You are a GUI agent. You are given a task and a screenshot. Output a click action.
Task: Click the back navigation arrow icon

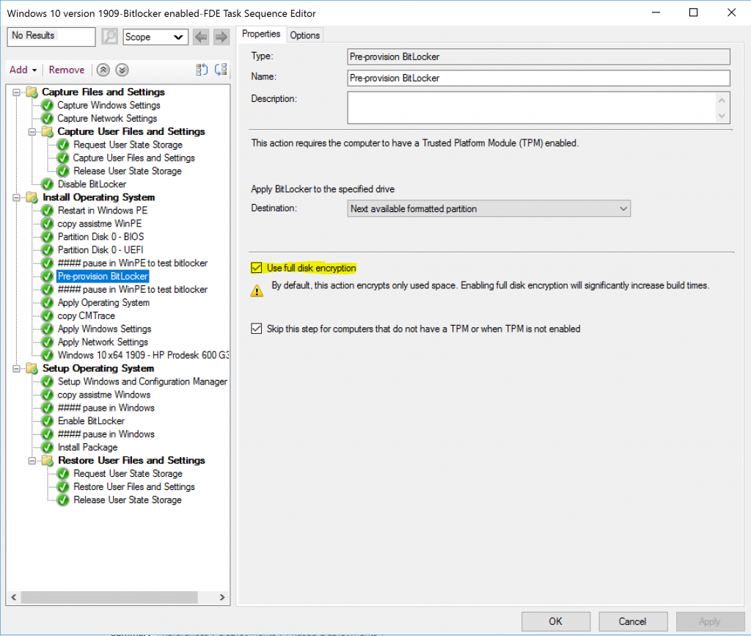(201, 36)
